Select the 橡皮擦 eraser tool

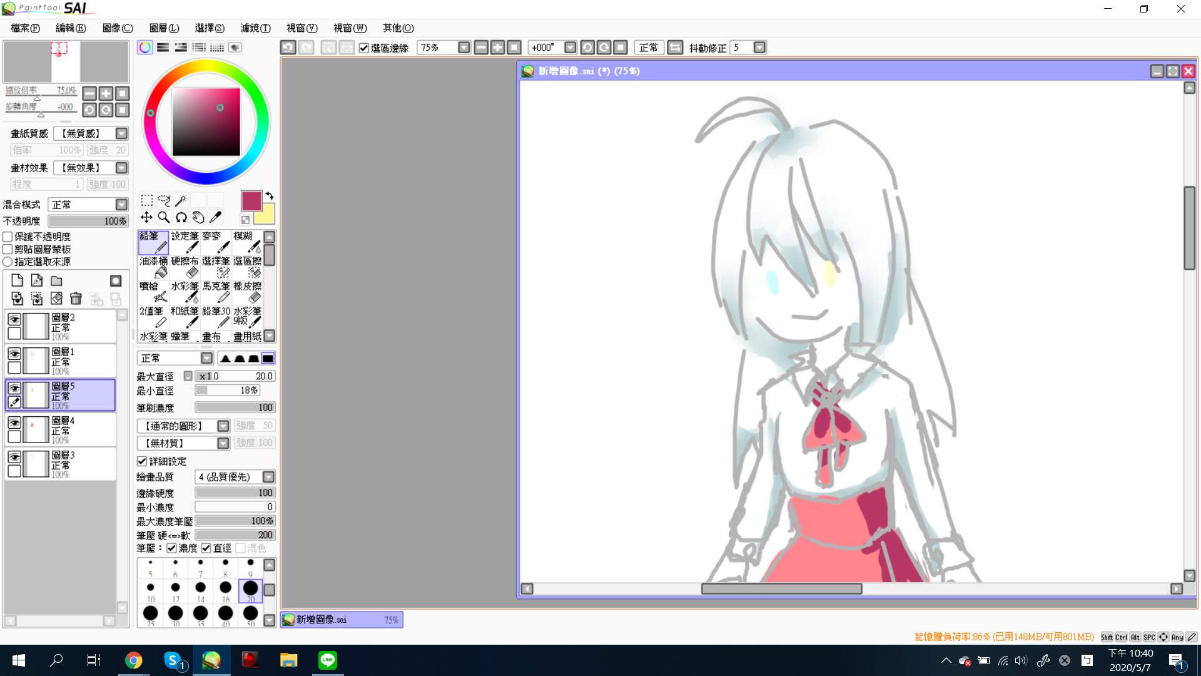(247, 292)
